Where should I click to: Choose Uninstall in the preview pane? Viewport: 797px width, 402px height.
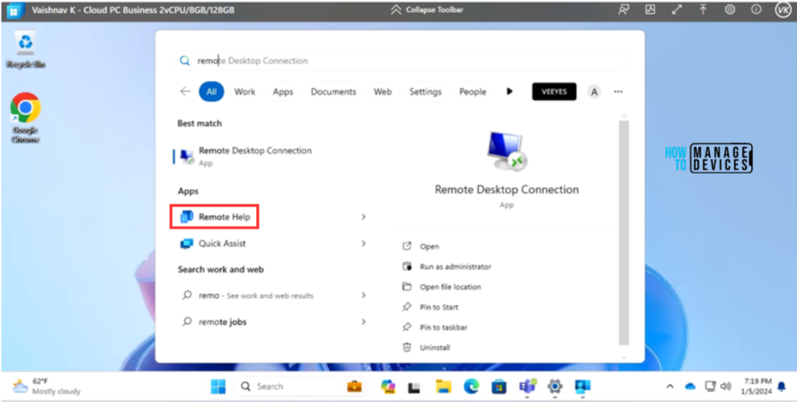point(427,348)
